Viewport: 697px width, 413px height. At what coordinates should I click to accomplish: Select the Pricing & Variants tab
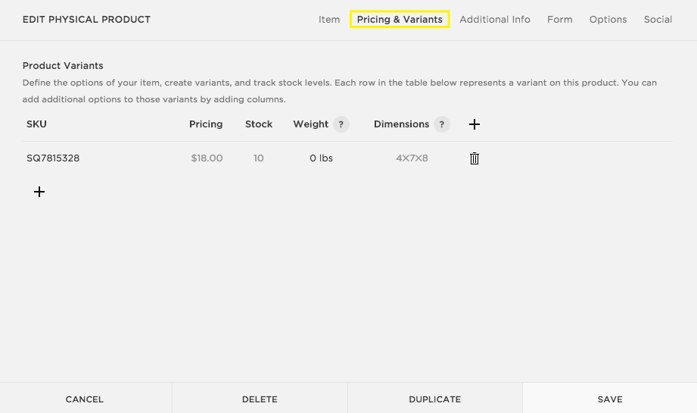[x=400, y=20]
